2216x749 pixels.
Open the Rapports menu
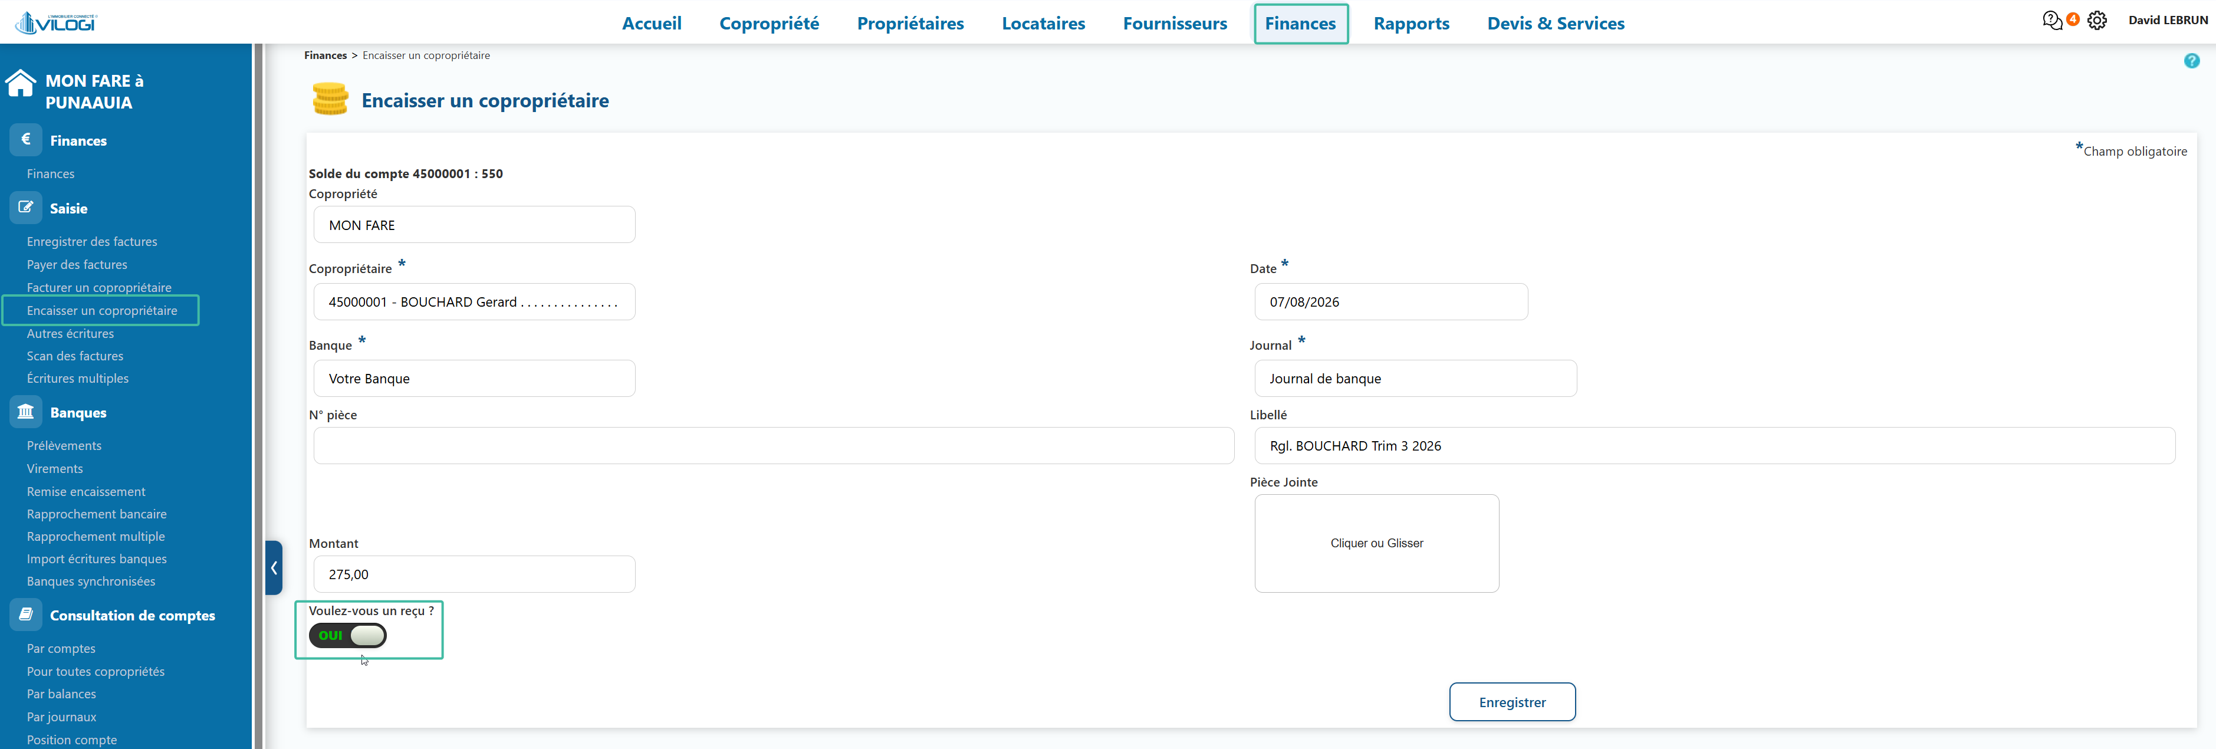coord(1411,23)
